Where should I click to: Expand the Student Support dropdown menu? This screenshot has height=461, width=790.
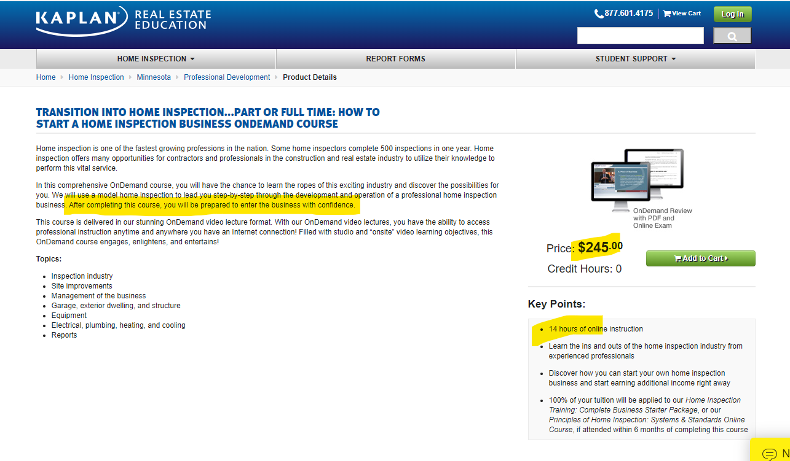click(636, 59)
